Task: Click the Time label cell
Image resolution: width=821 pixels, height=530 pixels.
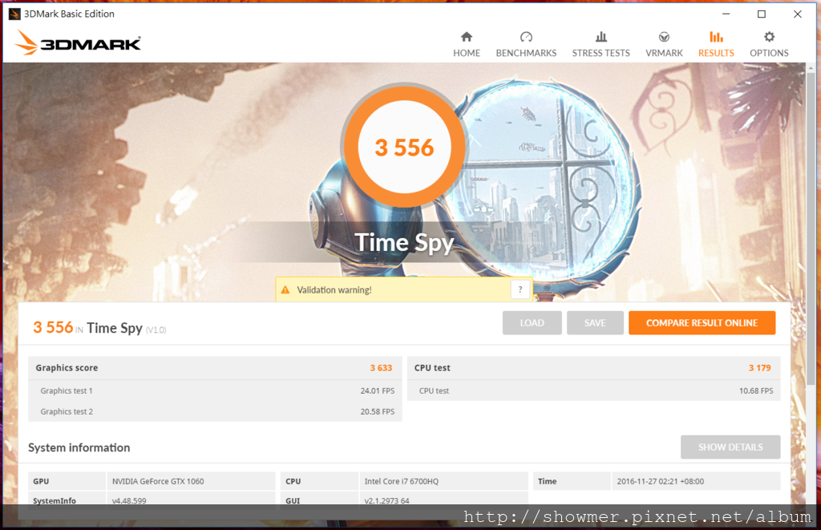Action: pyautogui.click(x=572, y=481)
